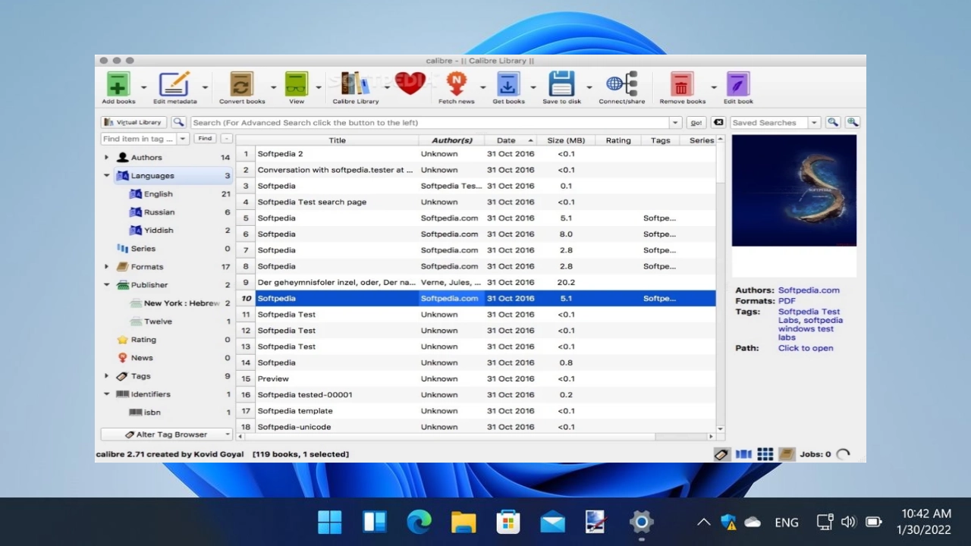This screenshot has height=546, width=971.
Task: Click the Softpedia book cover thumbnail
Action: [794, 190]
